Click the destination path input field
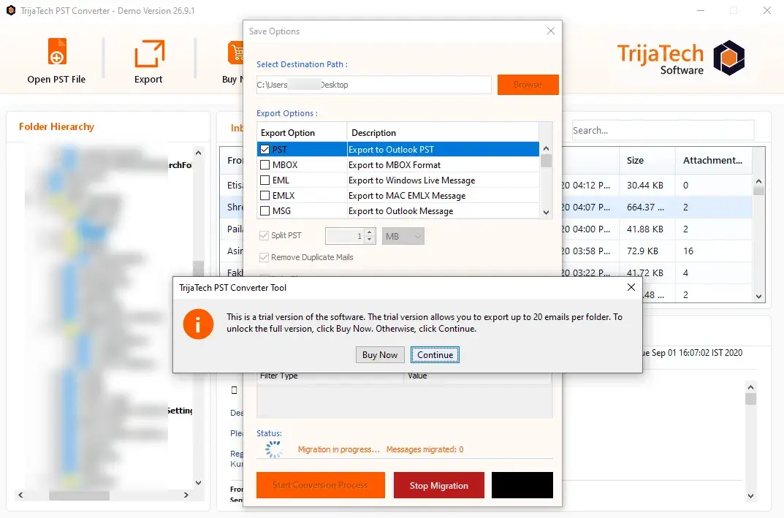The image size is (784, 518). coord(373,85)
